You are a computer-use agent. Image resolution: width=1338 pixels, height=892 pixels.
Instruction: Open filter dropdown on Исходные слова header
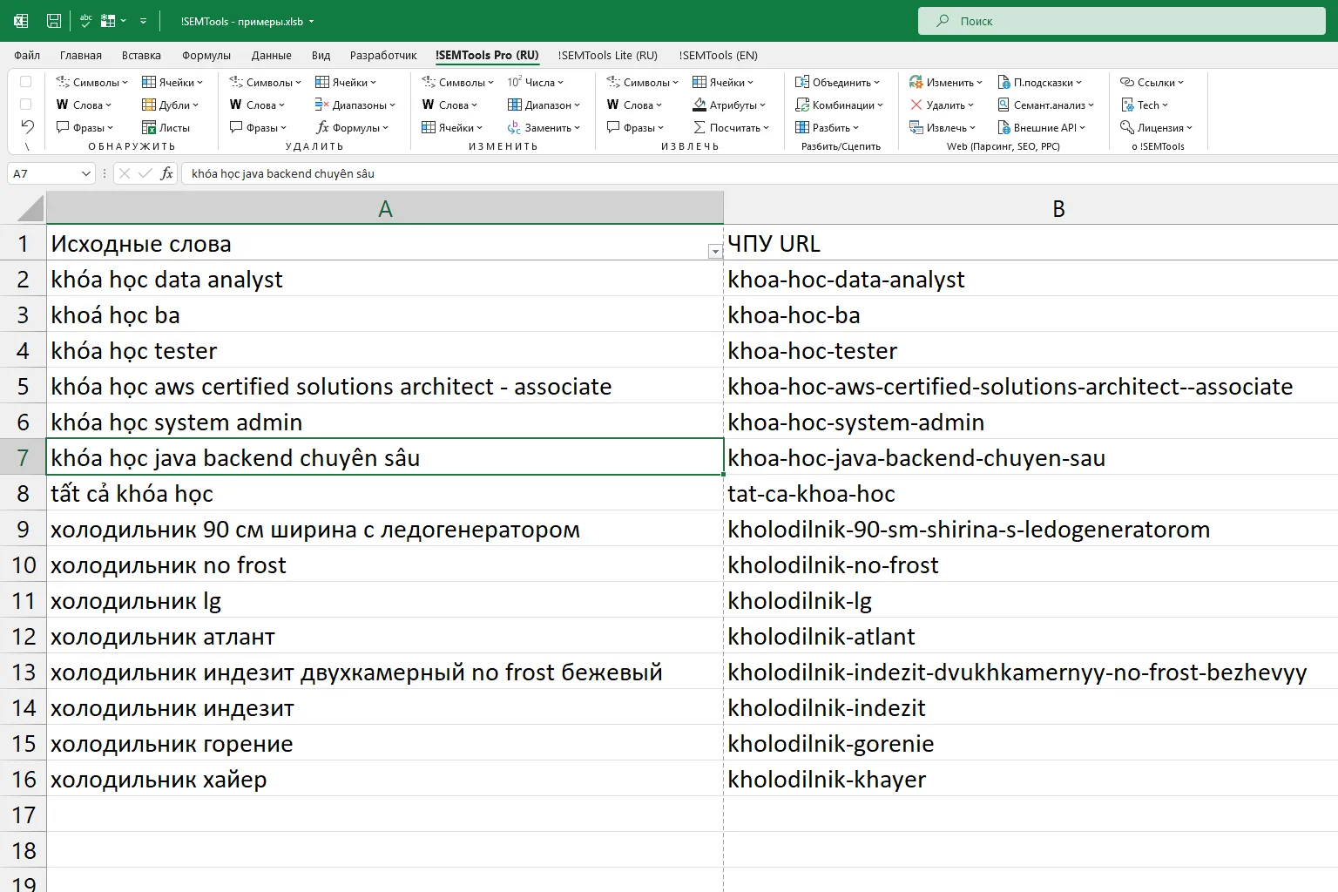[715, 252]
